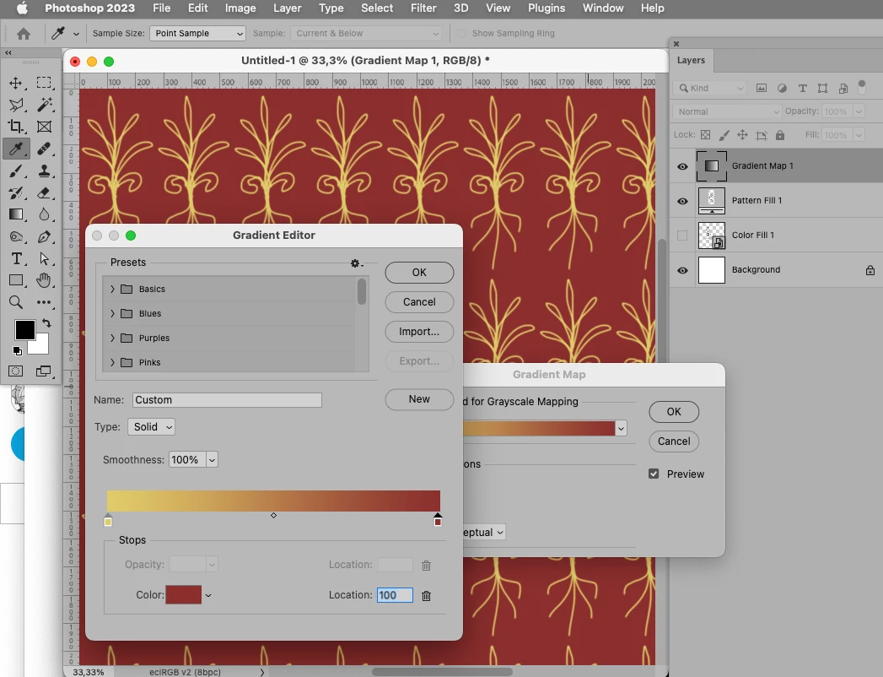Reset default foreground and background colors

pyautogui.click(x=18, y=351)
